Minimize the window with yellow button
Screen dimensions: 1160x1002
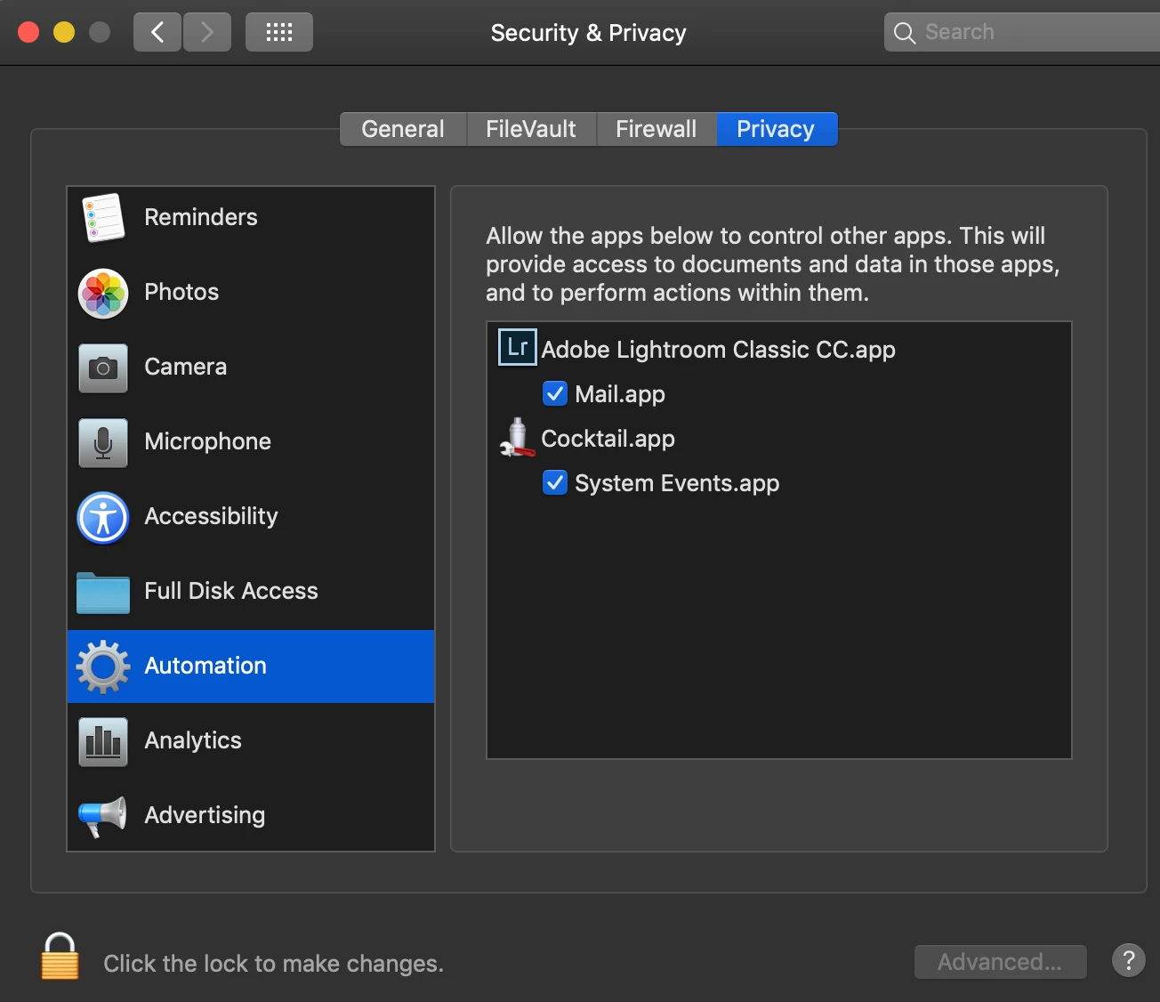[x=64, y=33]
